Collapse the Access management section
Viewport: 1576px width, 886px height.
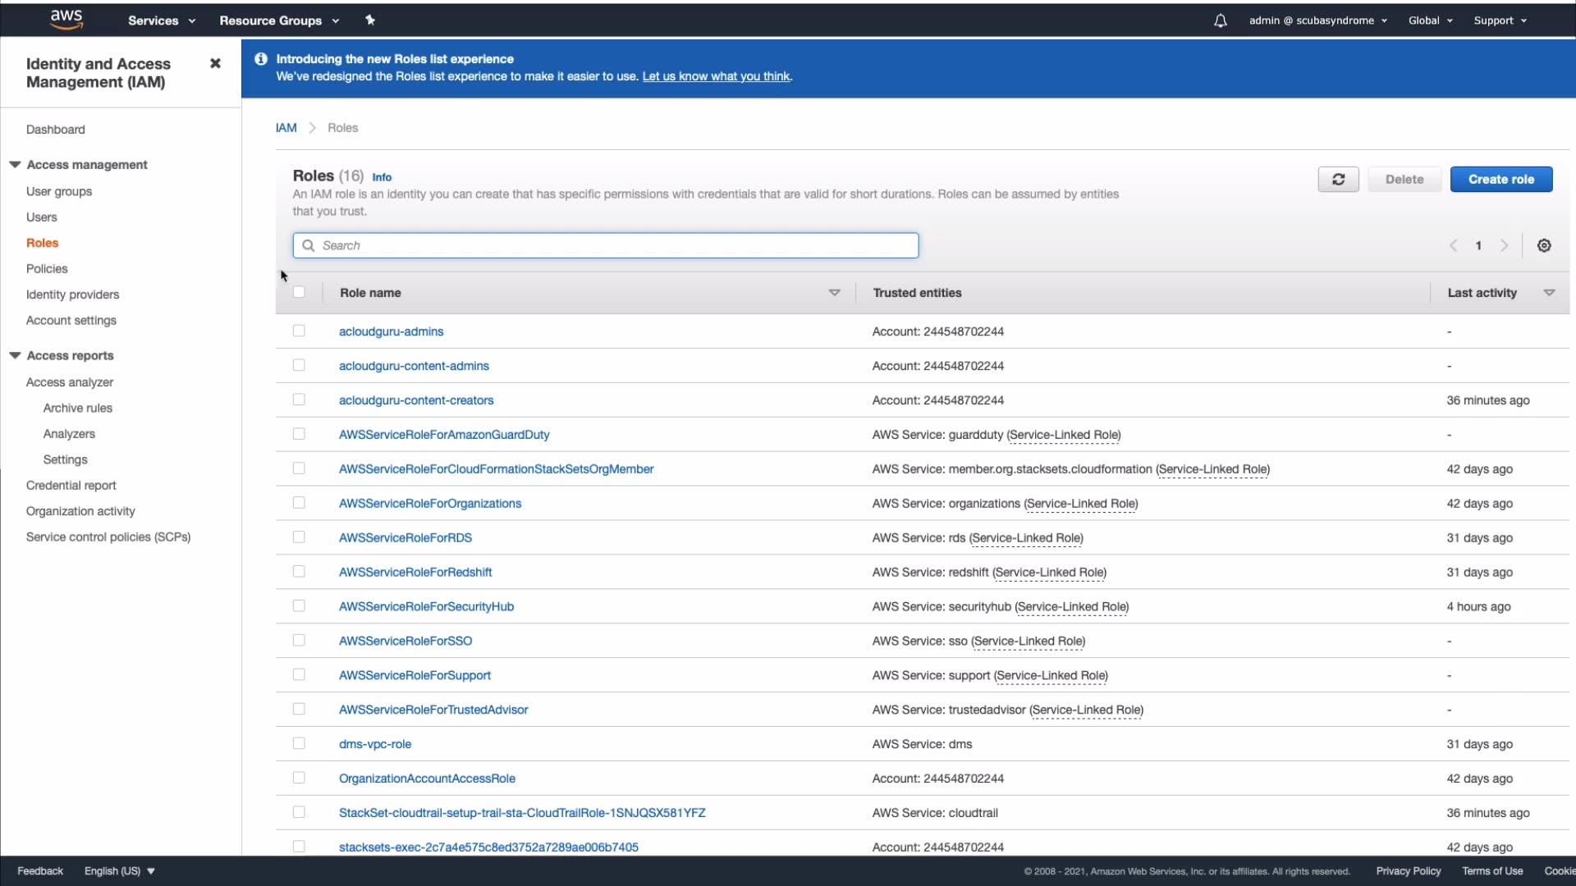click(15, 165)
